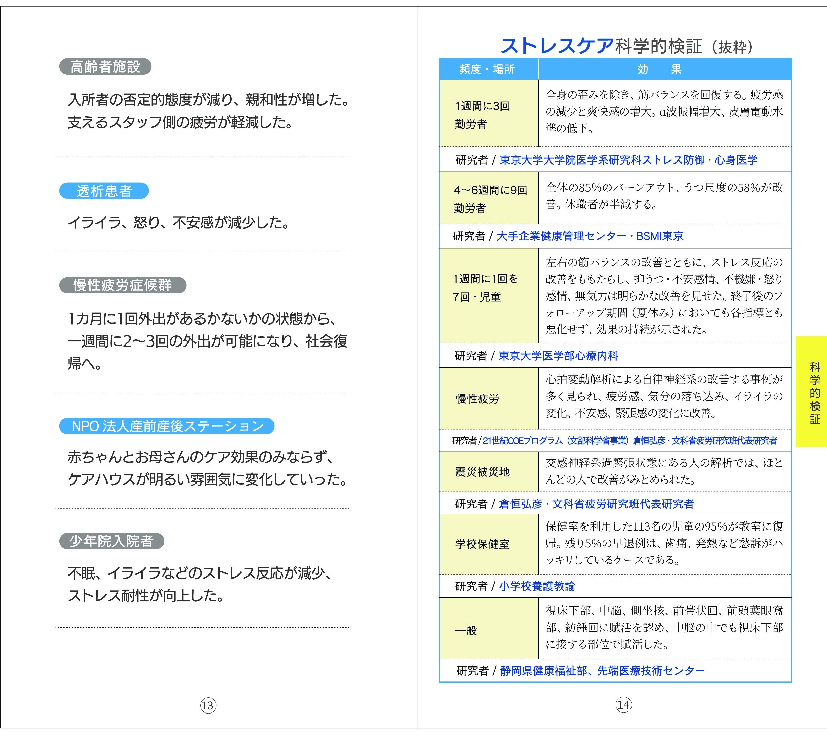Viewport: 827px width, 736px height.
Task: Click researcher line starting 21世紀COEプログラム
Action: coord(629,441)
